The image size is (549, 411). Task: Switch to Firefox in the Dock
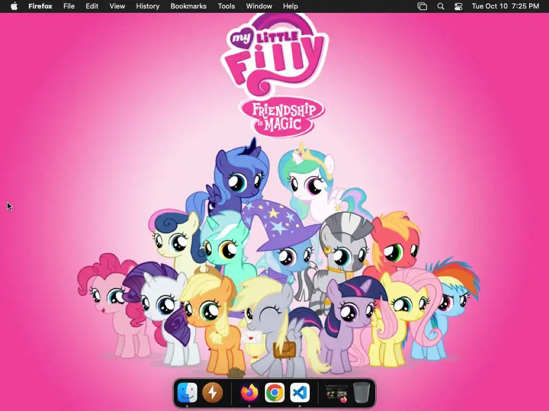[x=249, y=392]
